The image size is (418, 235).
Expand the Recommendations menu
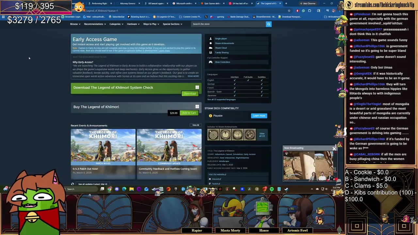pyautogui.click(x=95, y=24)
